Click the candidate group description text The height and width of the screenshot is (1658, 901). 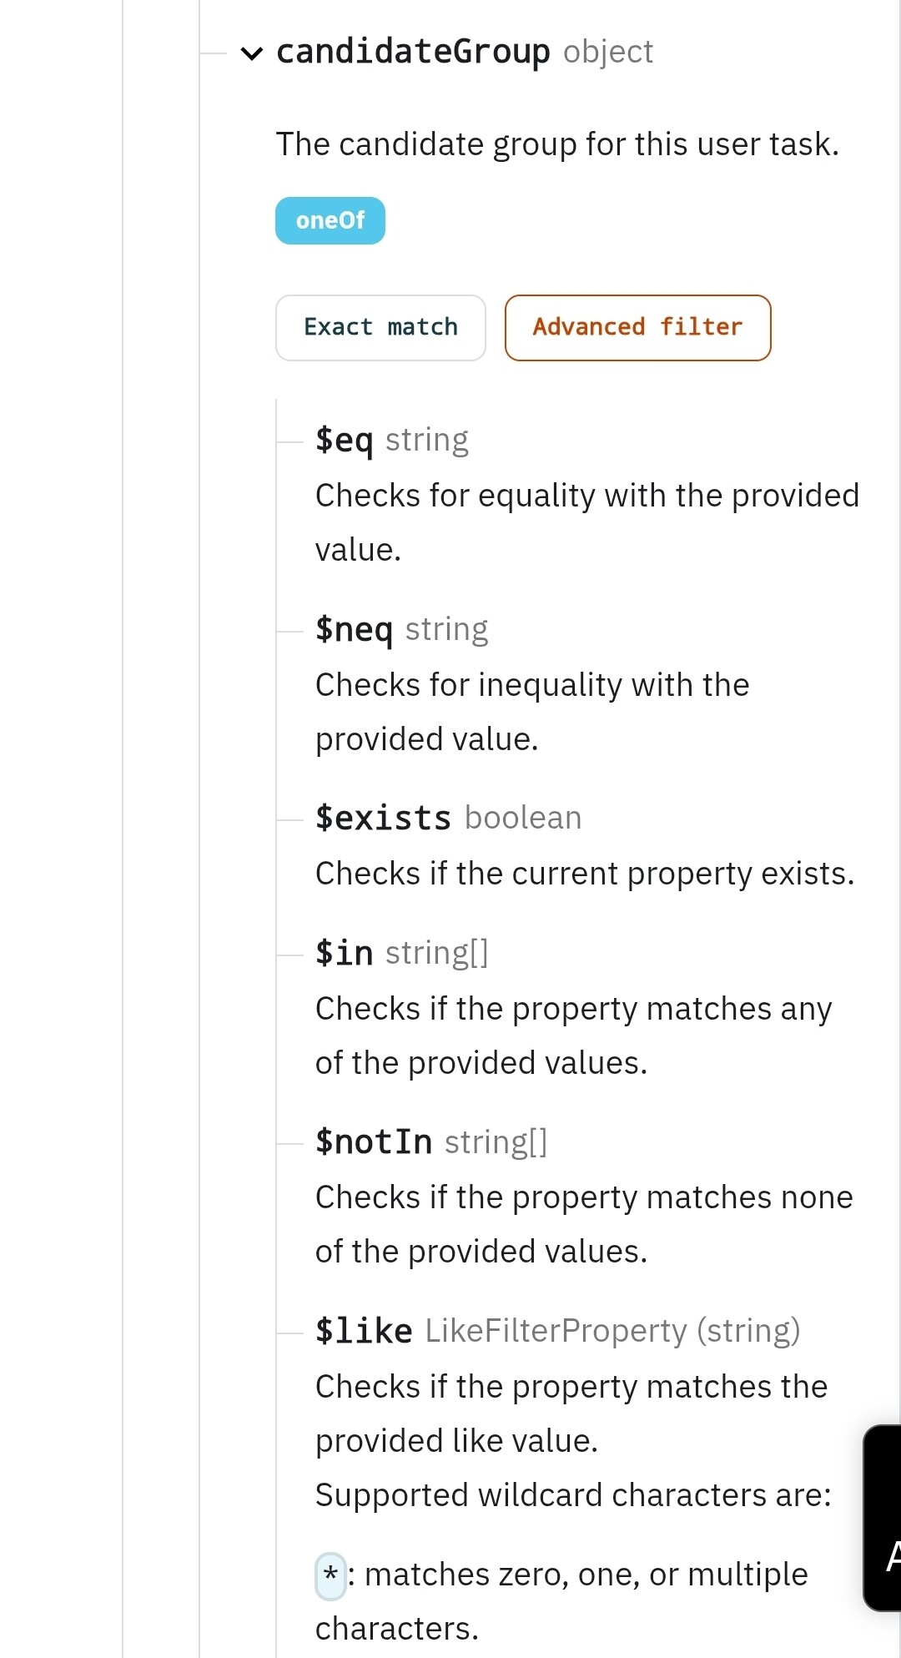[557, 144]
